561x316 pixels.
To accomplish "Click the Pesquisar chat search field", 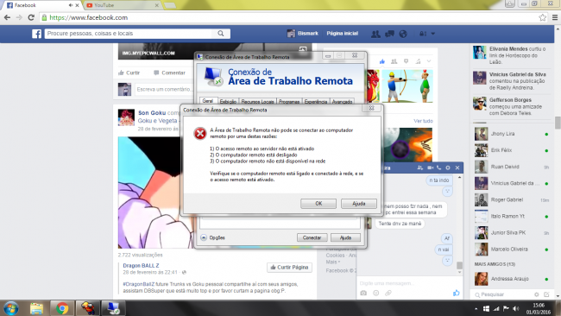I will (502, 294).
